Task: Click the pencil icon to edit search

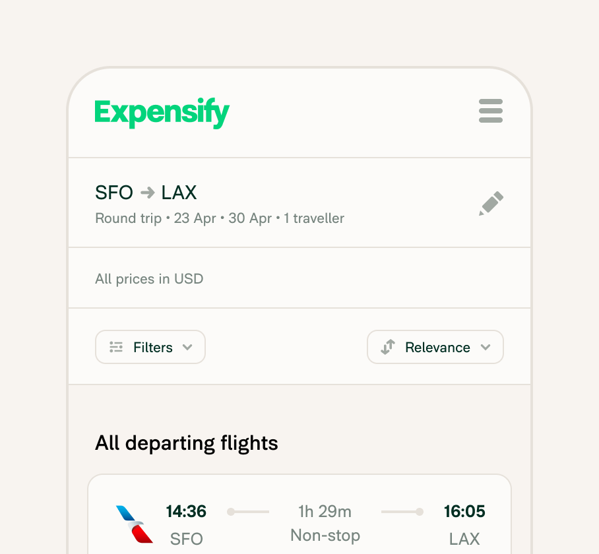Action: point(490,203)
